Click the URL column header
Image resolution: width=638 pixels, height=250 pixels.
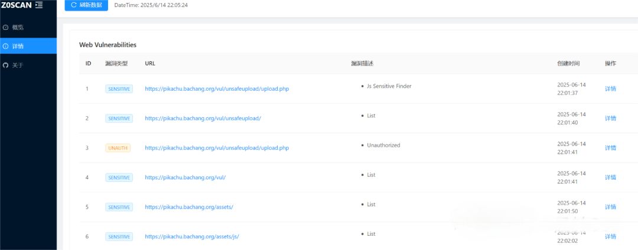150,63
